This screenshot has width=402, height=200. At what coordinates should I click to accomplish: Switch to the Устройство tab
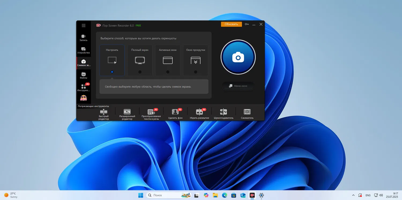click(83, 50)
